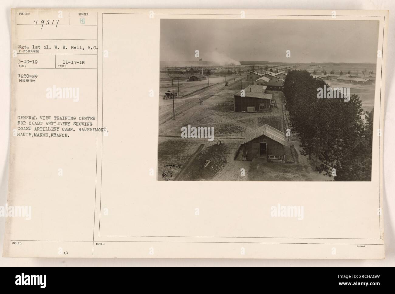Click the 'DESCRIPTION:' field label
Screen dimensions: 395x294
click(28, 81)
